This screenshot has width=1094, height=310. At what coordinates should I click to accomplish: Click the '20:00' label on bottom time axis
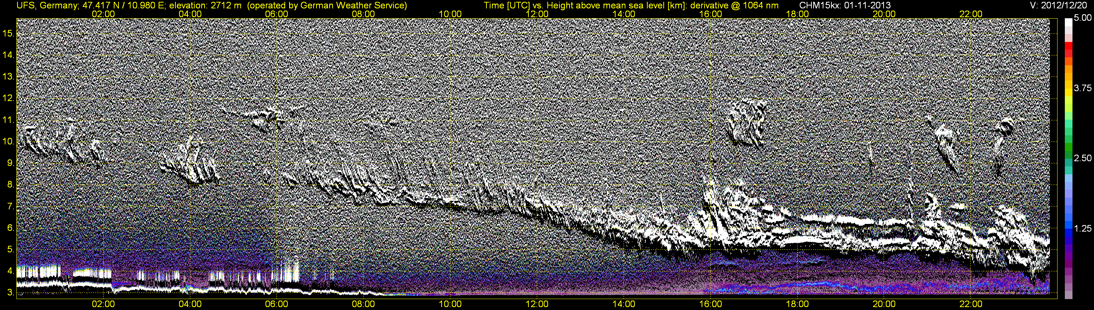pos(884,304)
